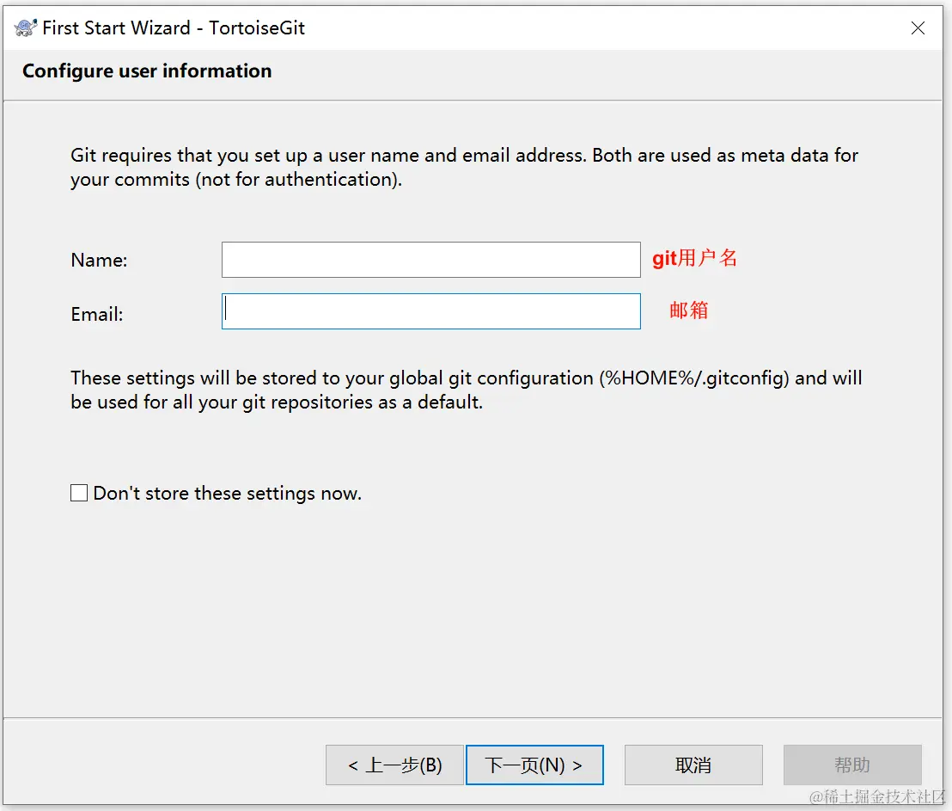Close the First Start Wizard window
This screenshot has height=811, width=952.
918,28
